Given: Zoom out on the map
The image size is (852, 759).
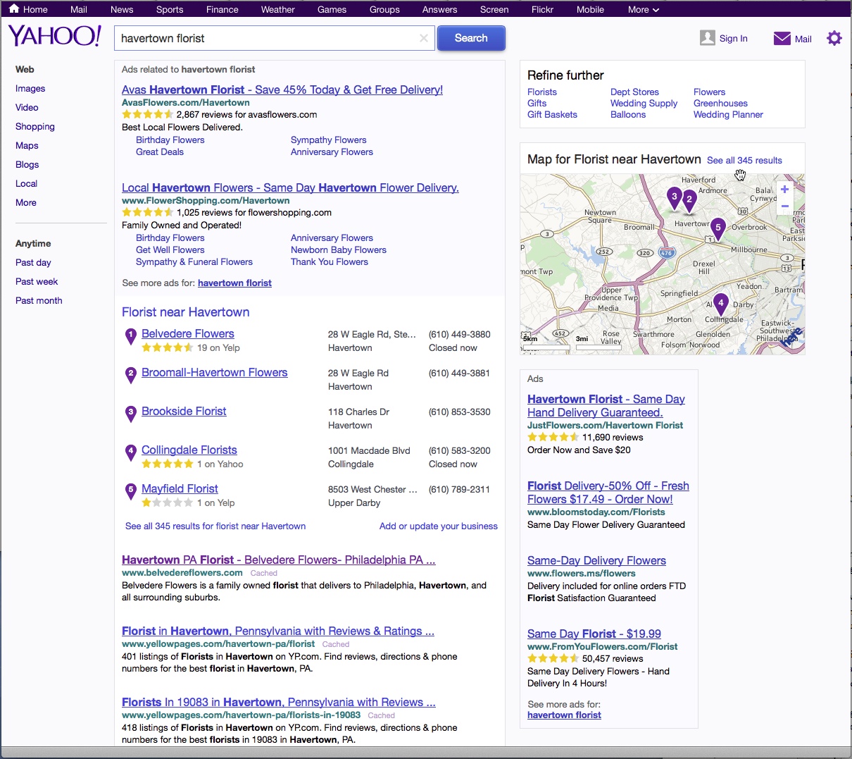Looking at the screenshot, I should point(784,206).
